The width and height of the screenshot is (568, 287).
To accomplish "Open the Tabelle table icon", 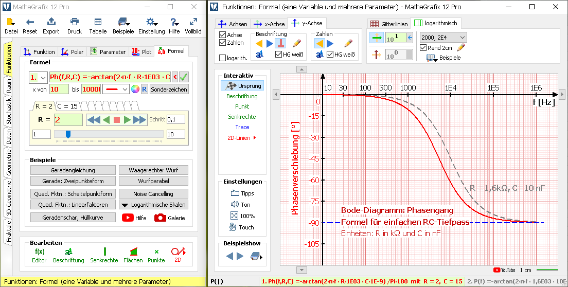I will tap(98, 22).
